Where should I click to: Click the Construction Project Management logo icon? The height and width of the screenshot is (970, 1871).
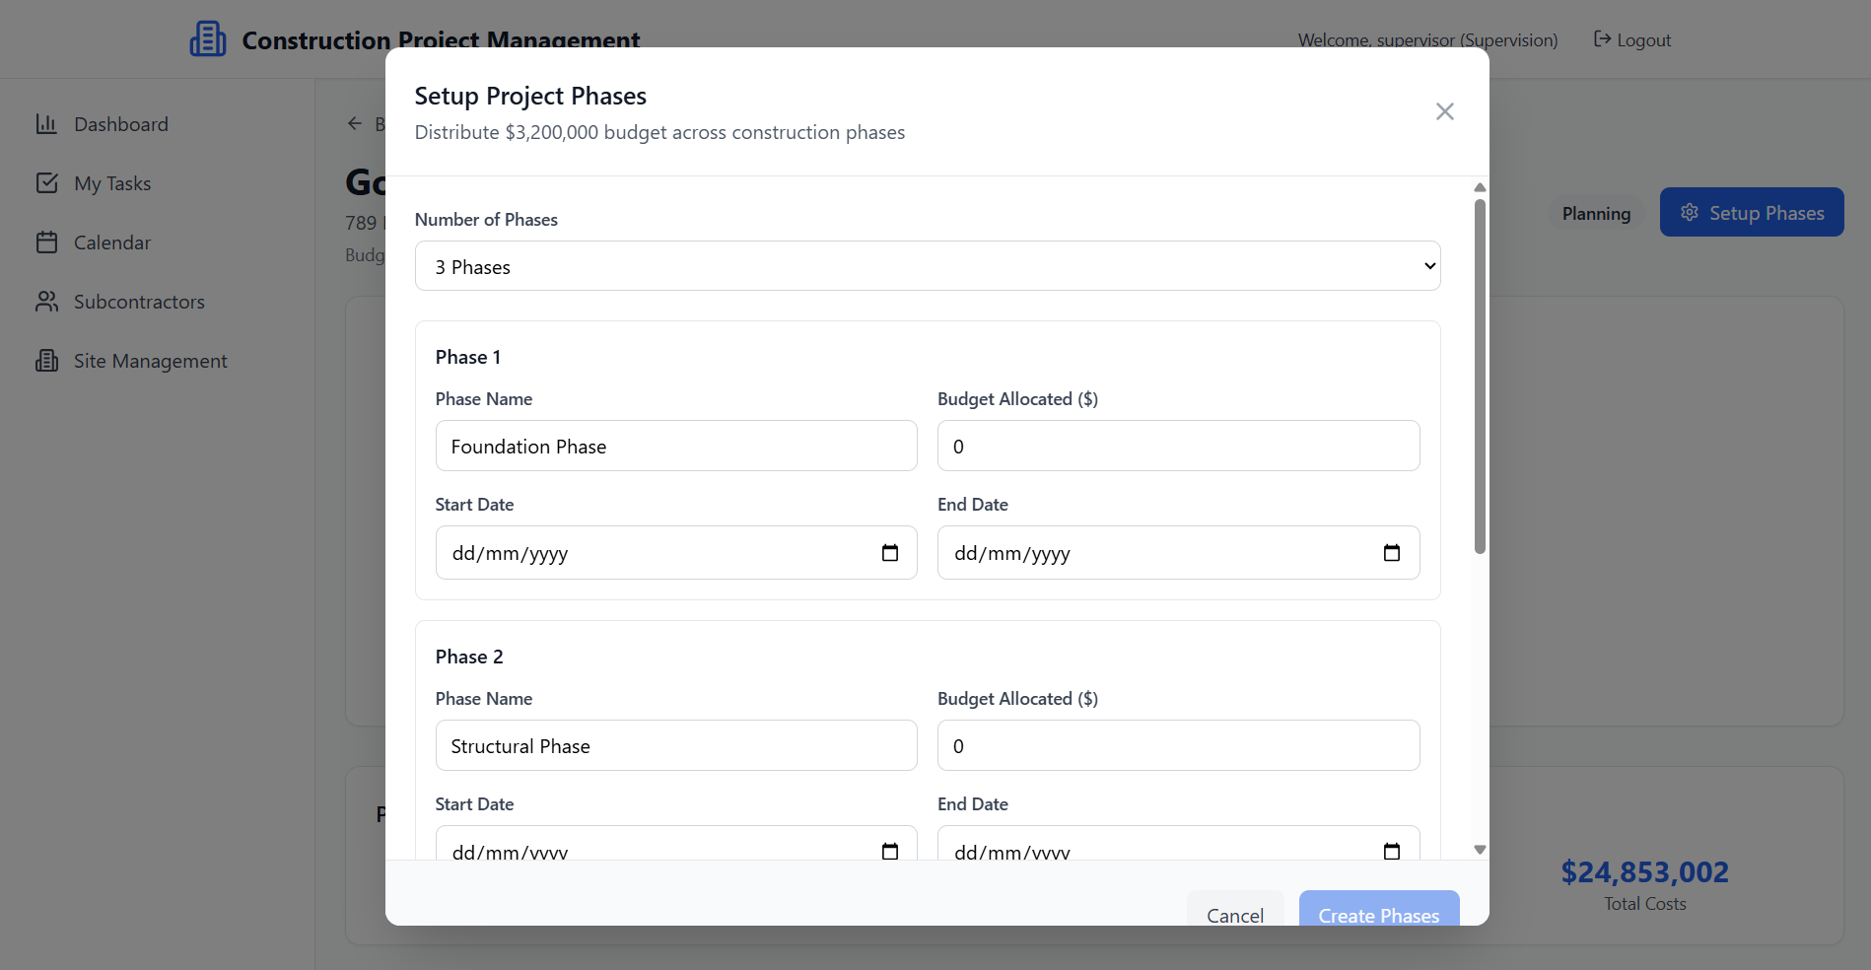coord(208,39)
